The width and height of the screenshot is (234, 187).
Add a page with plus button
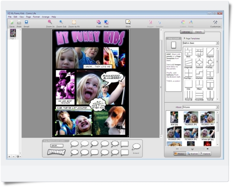pyautogui.click(x=9, y=156)
